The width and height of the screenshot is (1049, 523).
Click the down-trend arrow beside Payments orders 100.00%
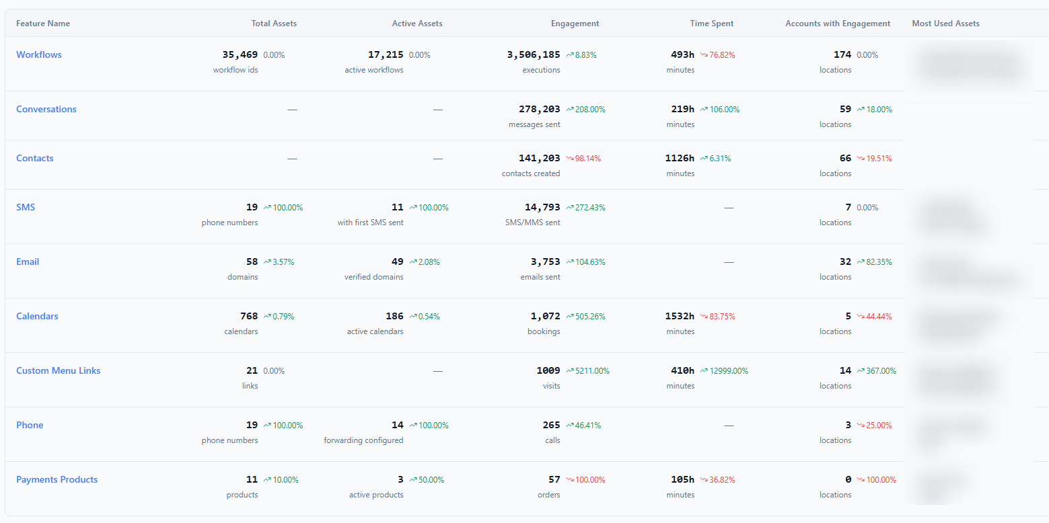tap(570, 480)
